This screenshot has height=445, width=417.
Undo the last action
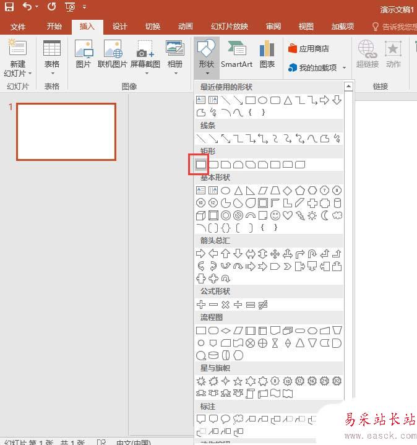pyautogui.click(x=27, y=6)
